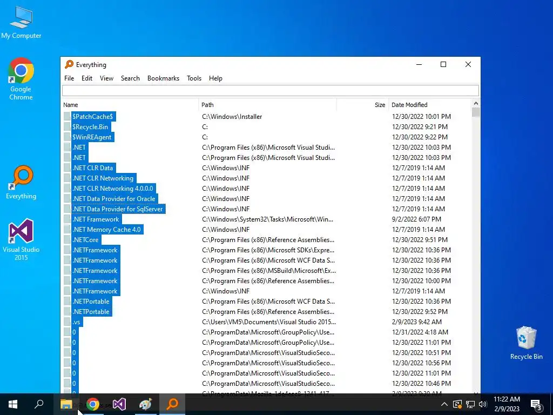This screenshot has height=415, width=553.
Task: Click folder icon beside .NETCore
Action: [67, 239]
